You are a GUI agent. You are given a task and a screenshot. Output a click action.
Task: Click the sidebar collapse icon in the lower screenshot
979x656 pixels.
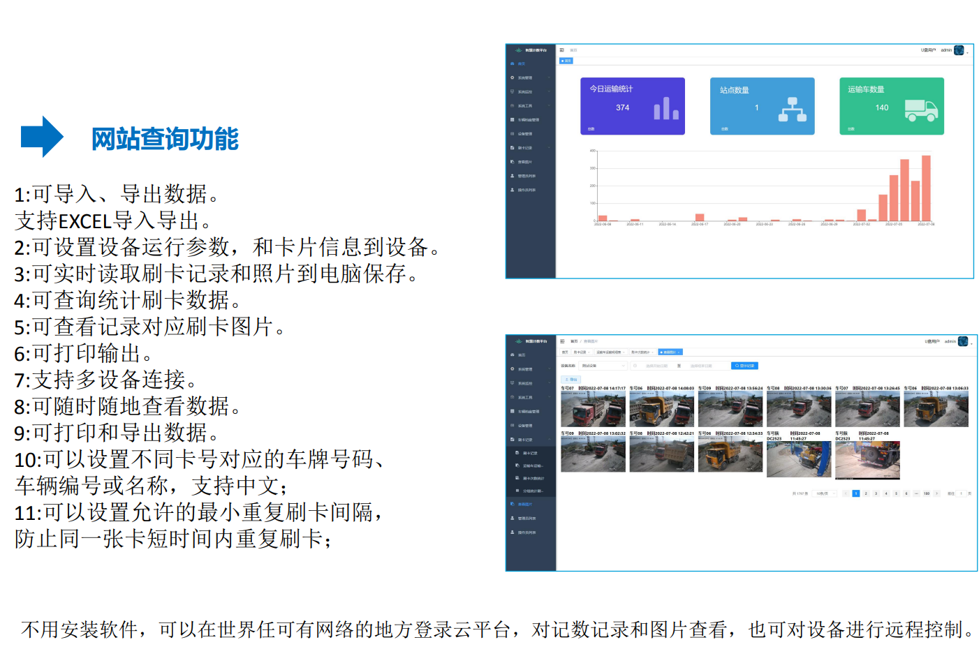[x=562, y=341]
